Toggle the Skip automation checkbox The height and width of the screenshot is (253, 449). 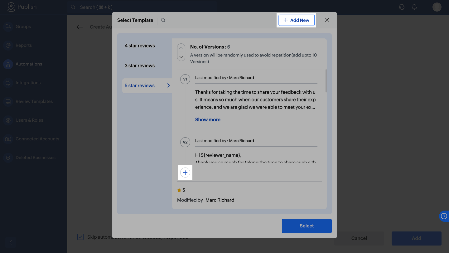[x=80, y=237]
